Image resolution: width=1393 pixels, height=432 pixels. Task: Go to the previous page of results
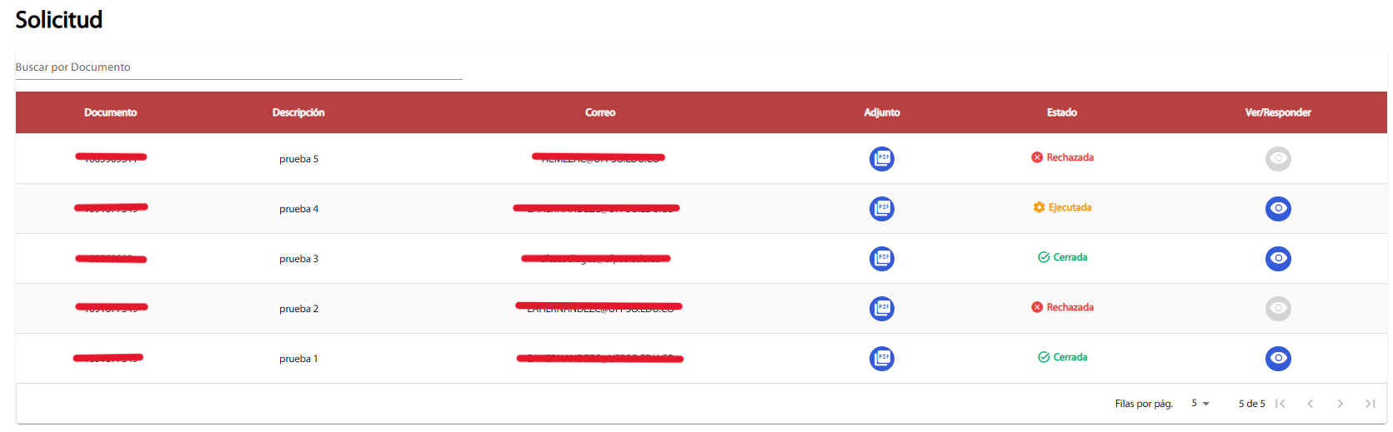(x=1310, y=404)
